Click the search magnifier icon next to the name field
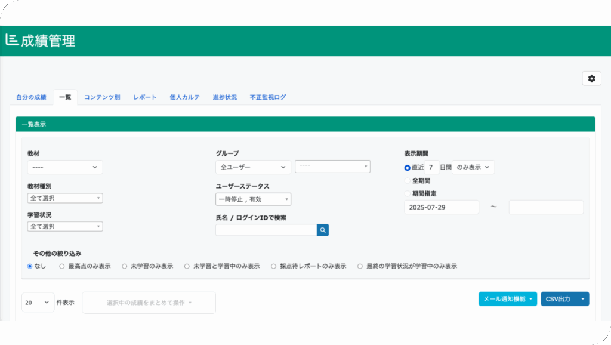Screen dimensions: 611x345 tap(322, 229)
